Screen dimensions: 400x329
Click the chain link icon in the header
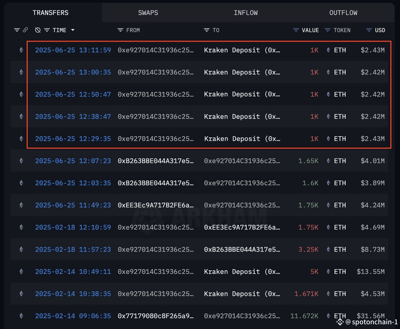pos(25,30)
